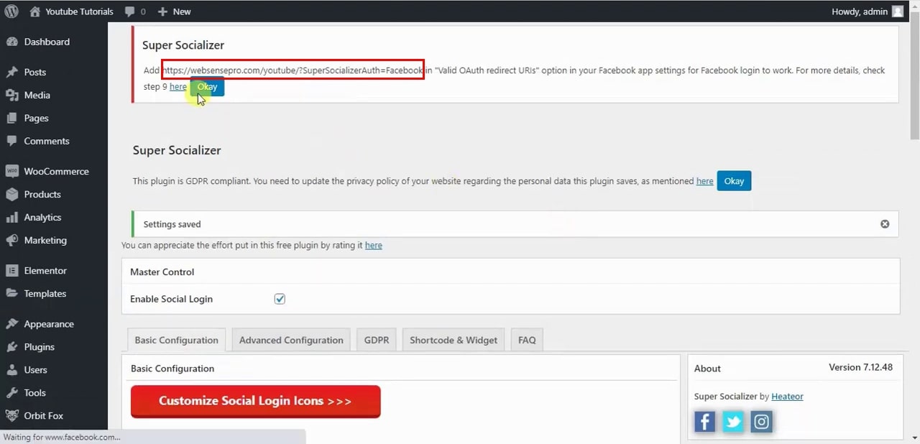The height and width of the screenshot is (444, 920).
Task: Open the home icon for Youtube Tutorials
Action: [35, 11]
